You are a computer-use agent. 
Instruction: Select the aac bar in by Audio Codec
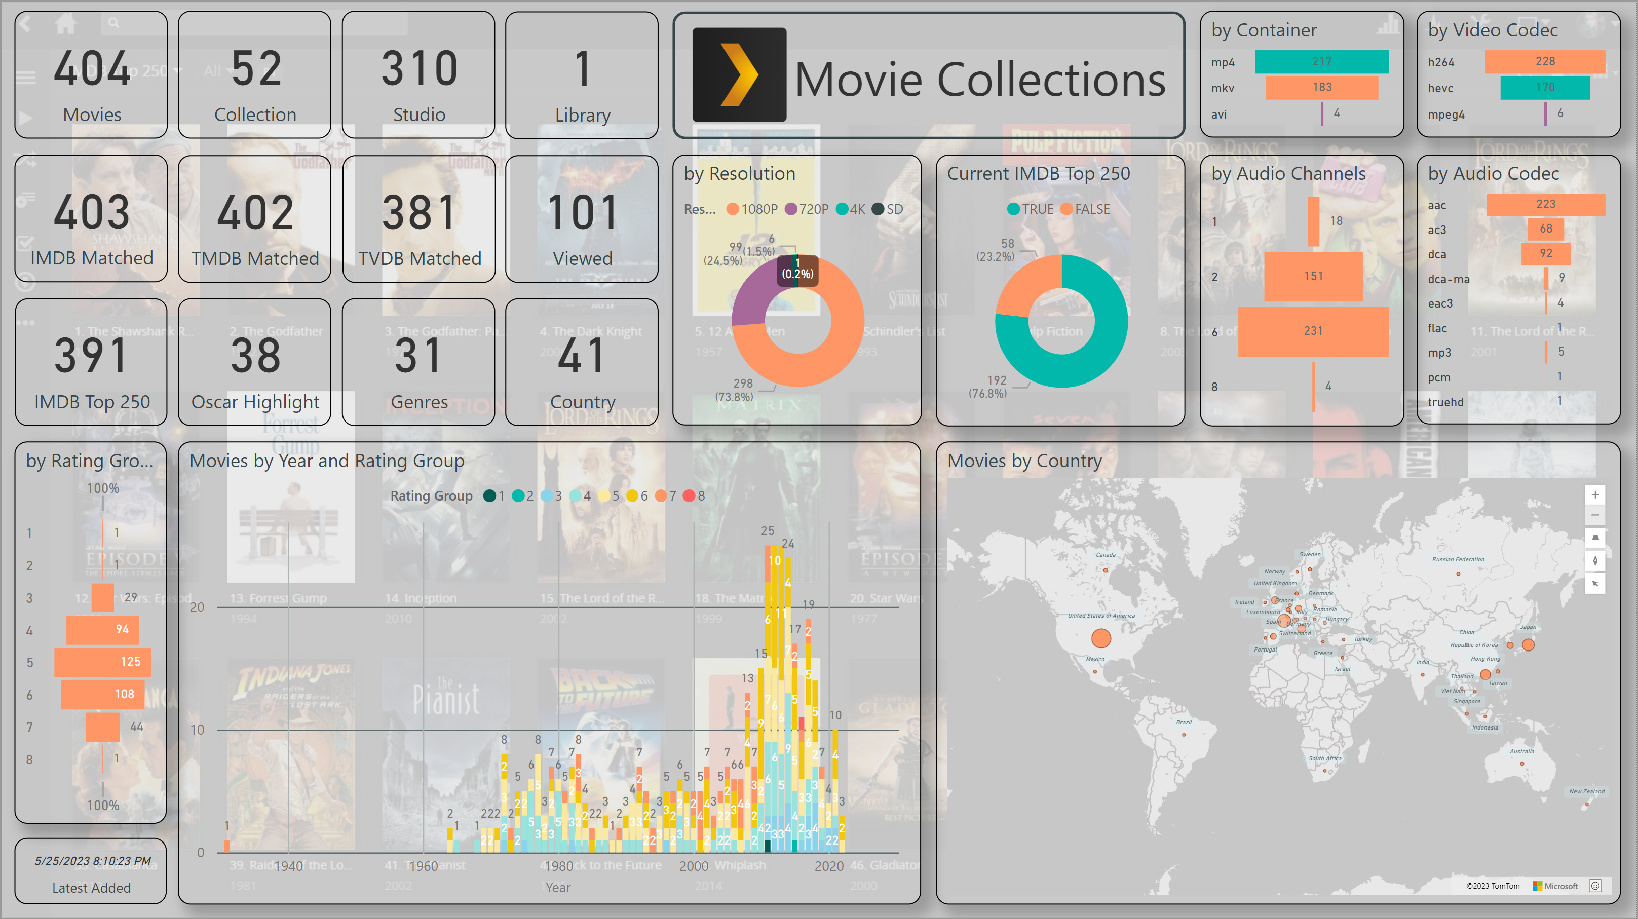[1545, 204]
